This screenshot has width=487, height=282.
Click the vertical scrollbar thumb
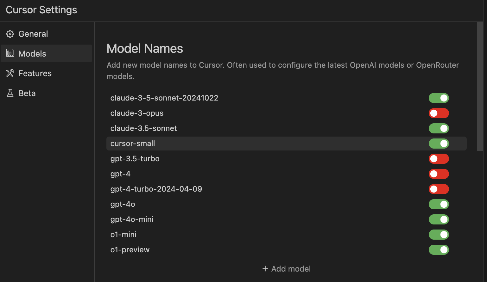pyautogui.click(x=480, y=87)
